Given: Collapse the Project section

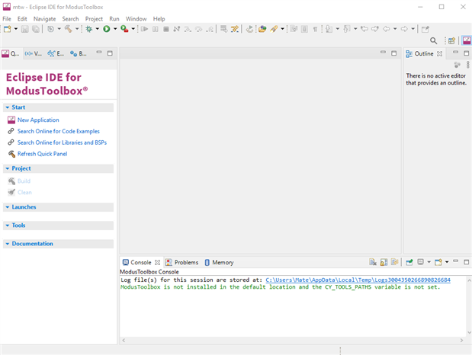Looking at the screenshot, I should (x=8, y=168).
